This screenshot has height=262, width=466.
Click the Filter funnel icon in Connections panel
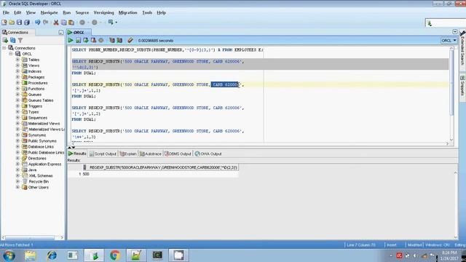pos(20,40)
